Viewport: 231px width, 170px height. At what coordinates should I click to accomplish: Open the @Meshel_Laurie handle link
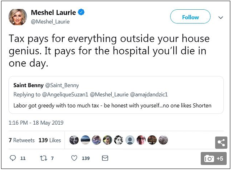(50, 22)
